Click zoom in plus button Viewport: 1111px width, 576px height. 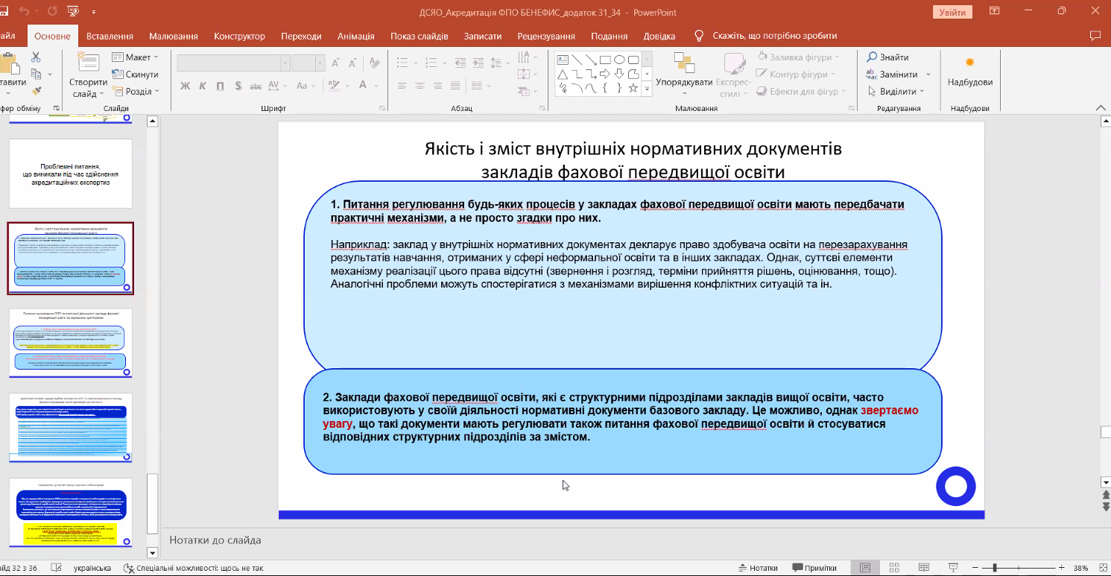coord(1060,568)
